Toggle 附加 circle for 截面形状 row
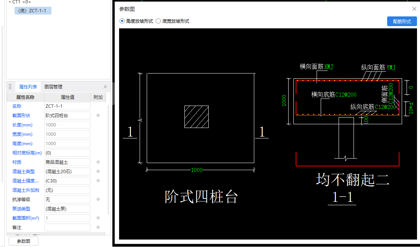Screen dimensions: 420x247 pyautogui.click(x=98, y=115)
